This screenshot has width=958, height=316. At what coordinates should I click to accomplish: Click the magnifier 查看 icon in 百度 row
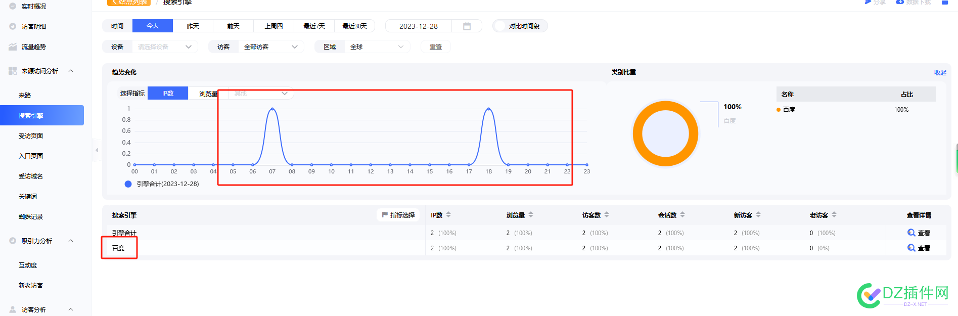(x=911, y=248)
